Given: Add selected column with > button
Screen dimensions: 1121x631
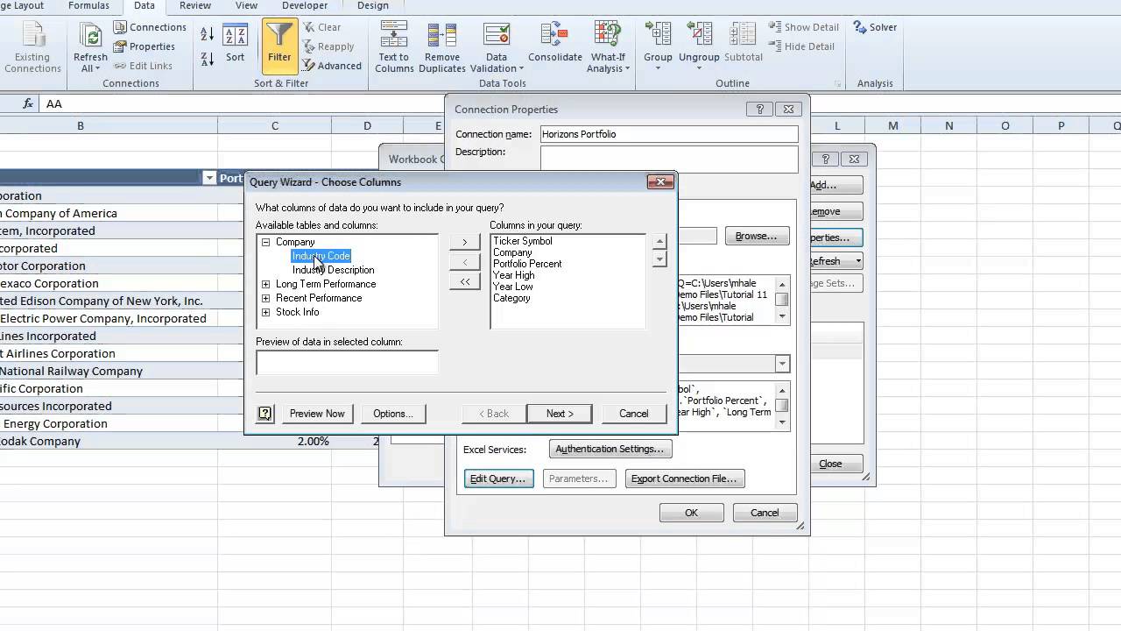Looking at the screenshot, I should [465, 242].
